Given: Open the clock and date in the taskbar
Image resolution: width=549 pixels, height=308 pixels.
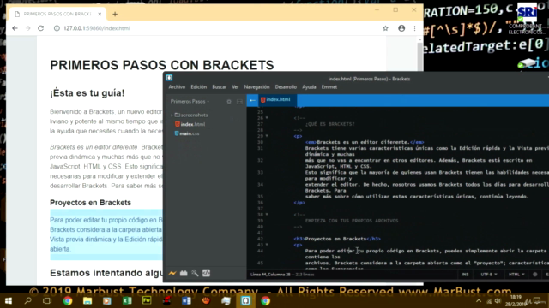Looking at the screenshot, I should point(516,300).
